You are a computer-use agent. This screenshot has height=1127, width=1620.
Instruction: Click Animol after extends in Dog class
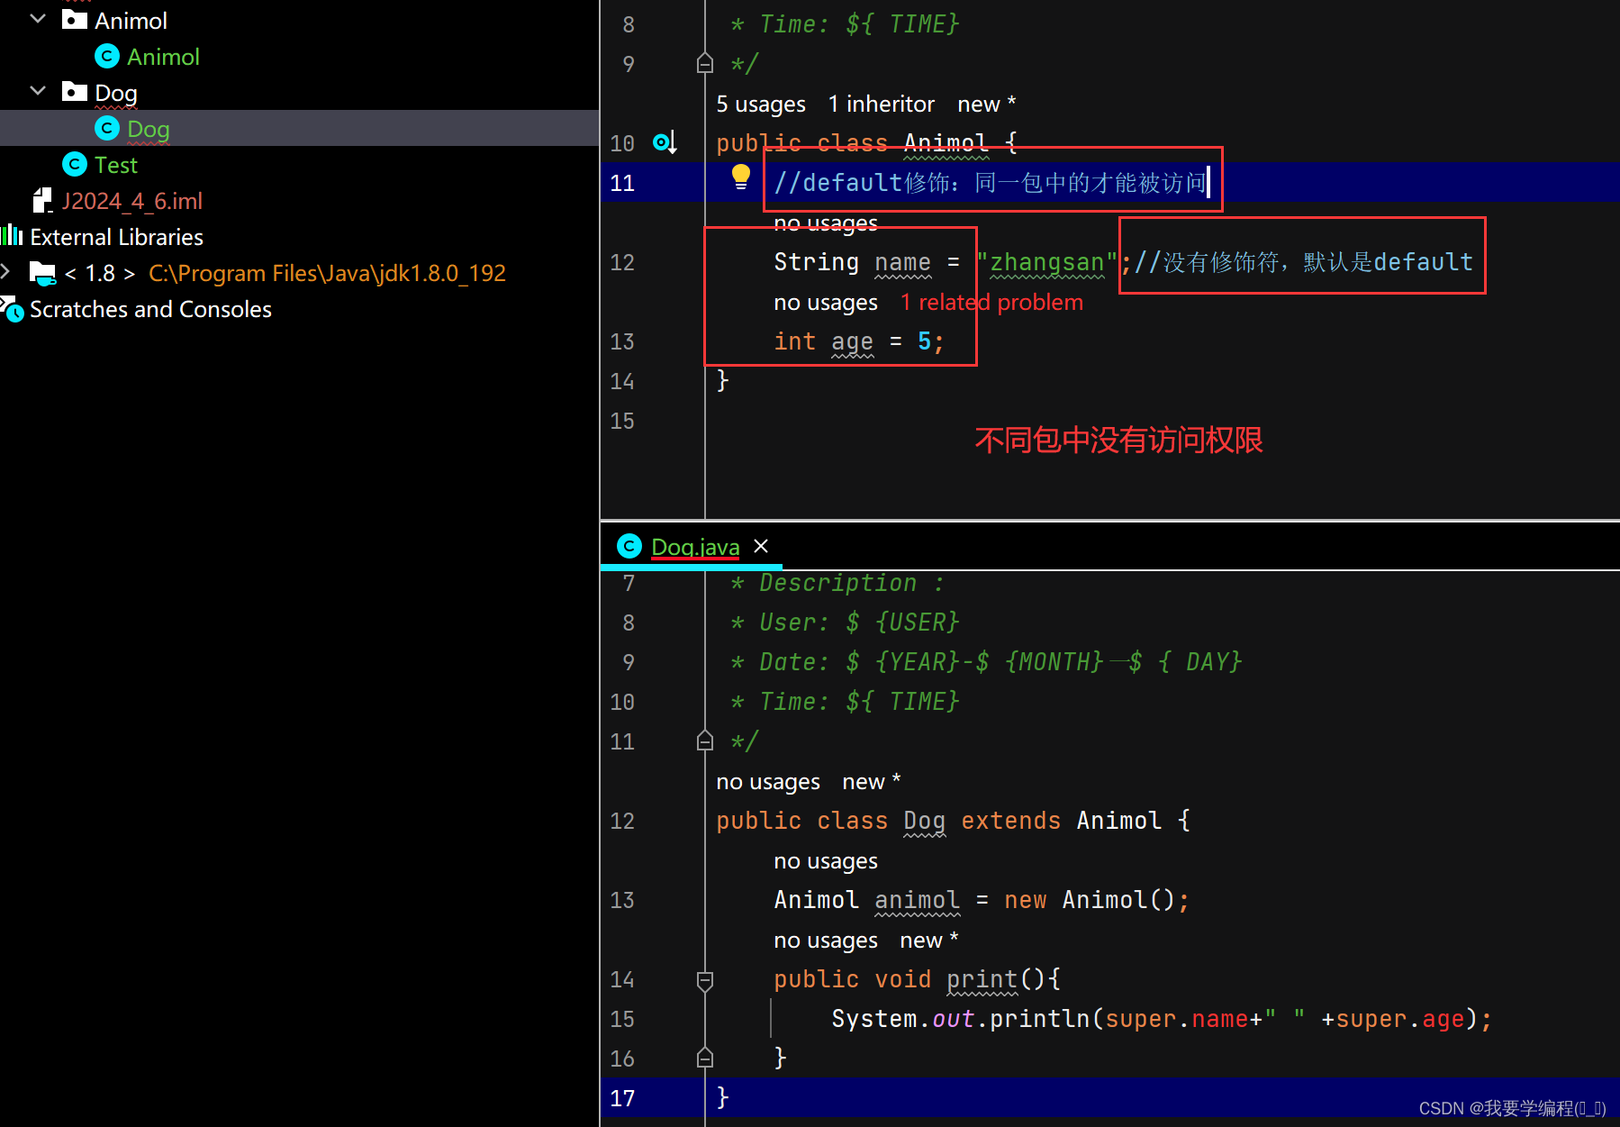tap(1118, 821)
